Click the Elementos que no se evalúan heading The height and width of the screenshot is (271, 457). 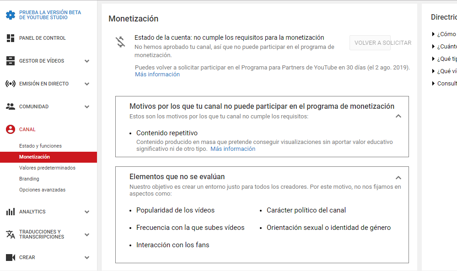click(x=177, y=177)
